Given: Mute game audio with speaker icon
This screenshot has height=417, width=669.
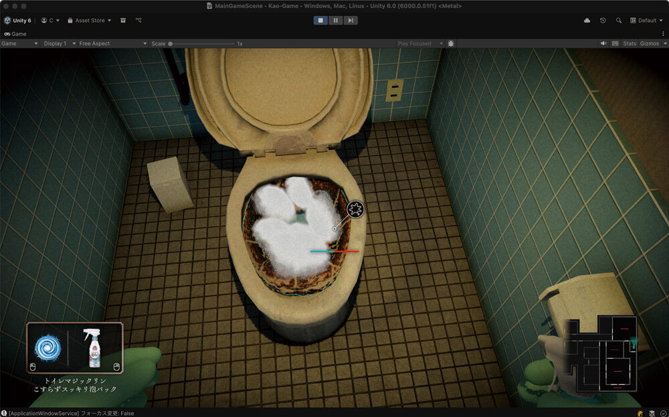Looking at the screenshot, I should 603,44.
